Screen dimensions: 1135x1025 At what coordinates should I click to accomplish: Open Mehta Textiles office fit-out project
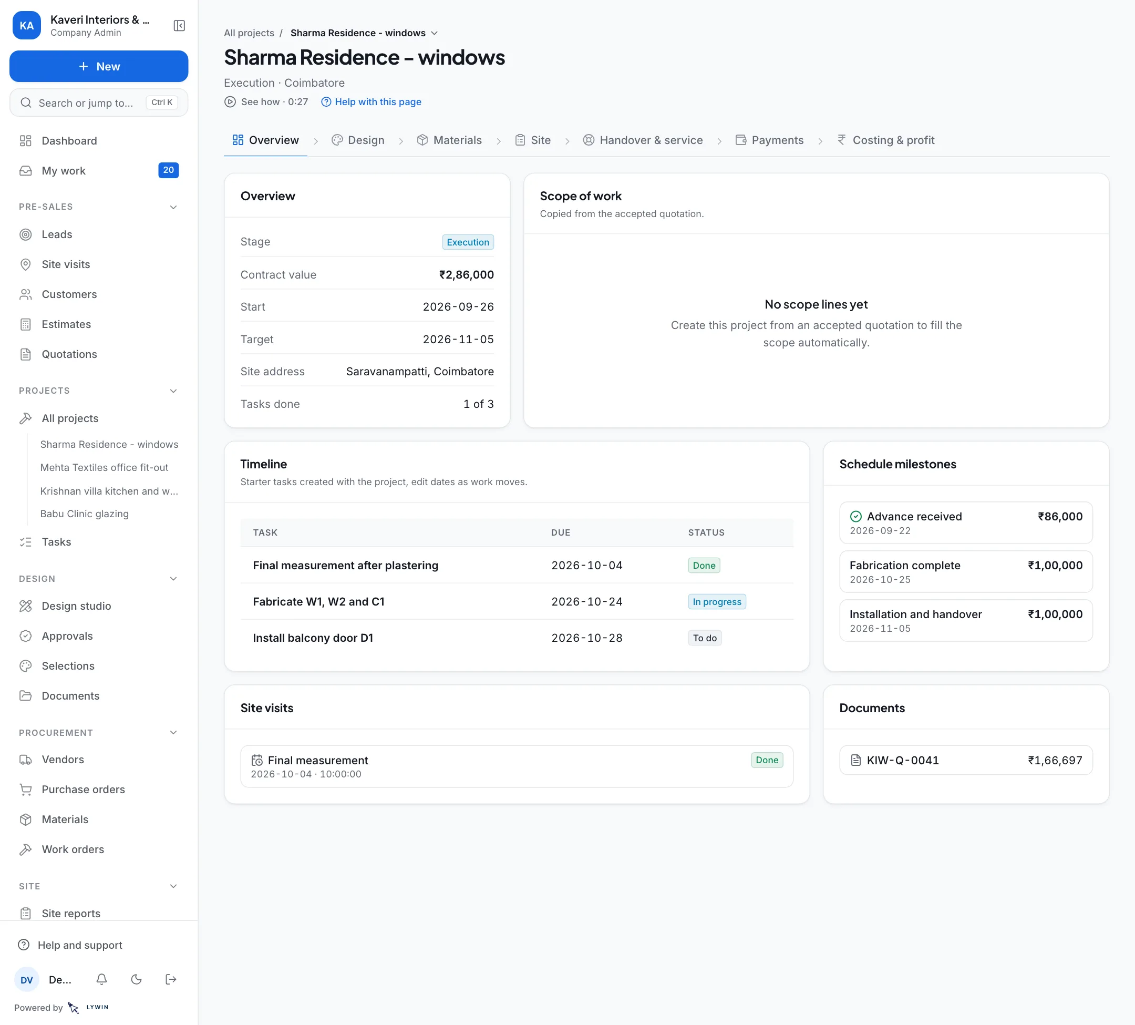(104, 467)
